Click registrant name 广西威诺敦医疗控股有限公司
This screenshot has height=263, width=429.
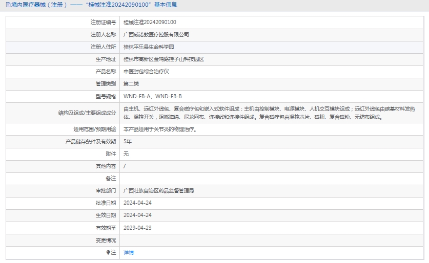pos(156,34)
